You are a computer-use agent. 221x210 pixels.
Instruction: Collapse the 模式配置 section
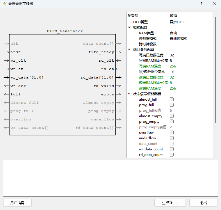[x=129, y=27]
